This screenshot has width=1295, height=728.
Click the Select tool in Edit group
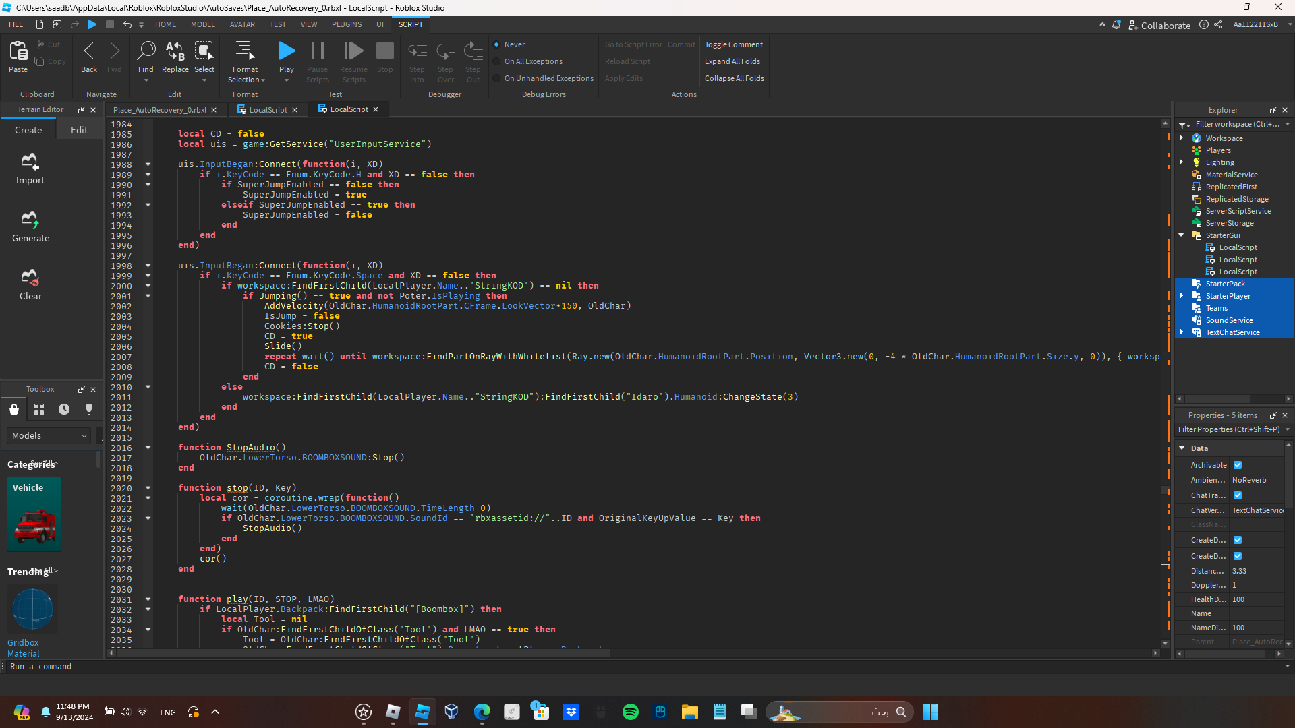coord(204,57)
